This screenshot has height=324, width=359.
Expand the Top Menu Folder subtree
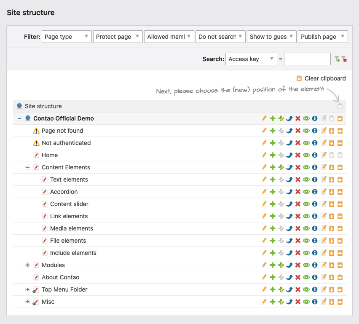click(28, 289)
